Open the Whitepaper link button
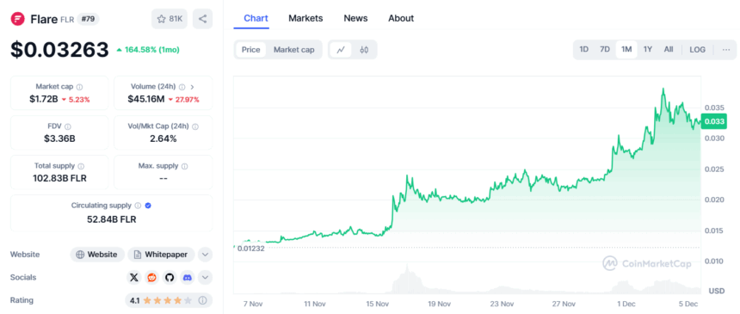The height and width of the screenshot is (314, 740). [x=161, y=255]
